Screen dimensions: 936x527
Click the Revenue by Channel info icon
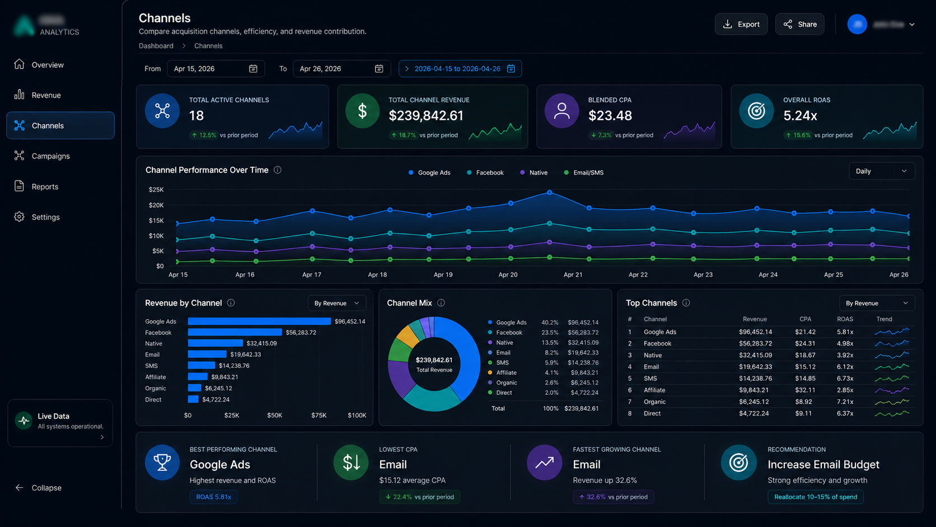point(231,303)
